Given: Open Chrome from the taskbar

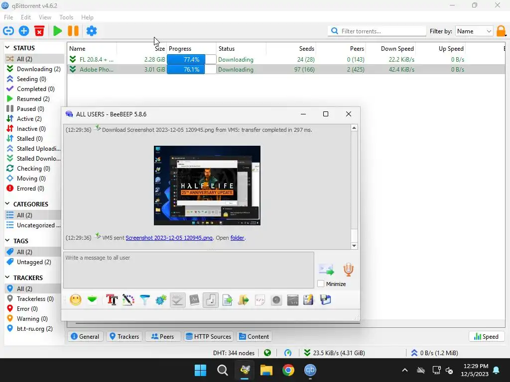Looking at the screenshot, I should point(288,370).
